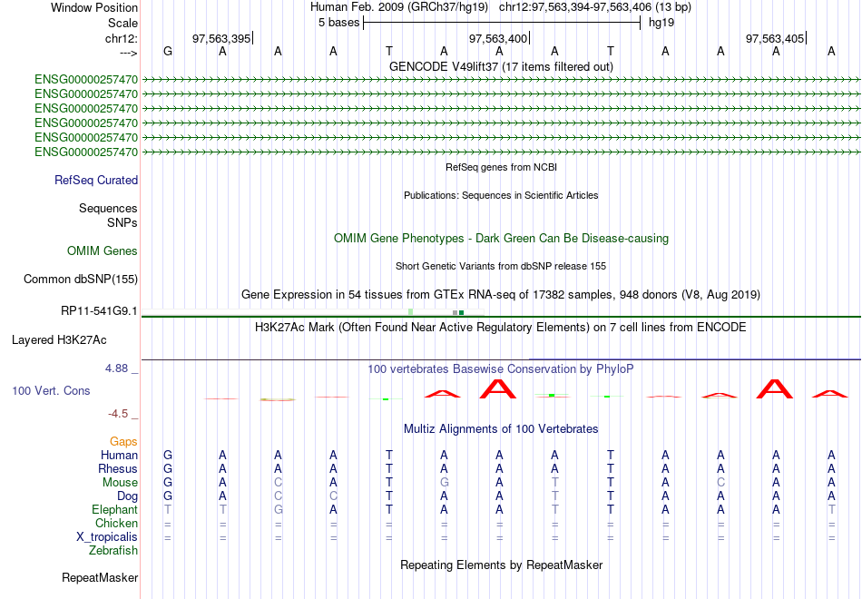Click the RepeatMasker track label
The height and width of the screenshot is (599, 862).
coord(100,577)
